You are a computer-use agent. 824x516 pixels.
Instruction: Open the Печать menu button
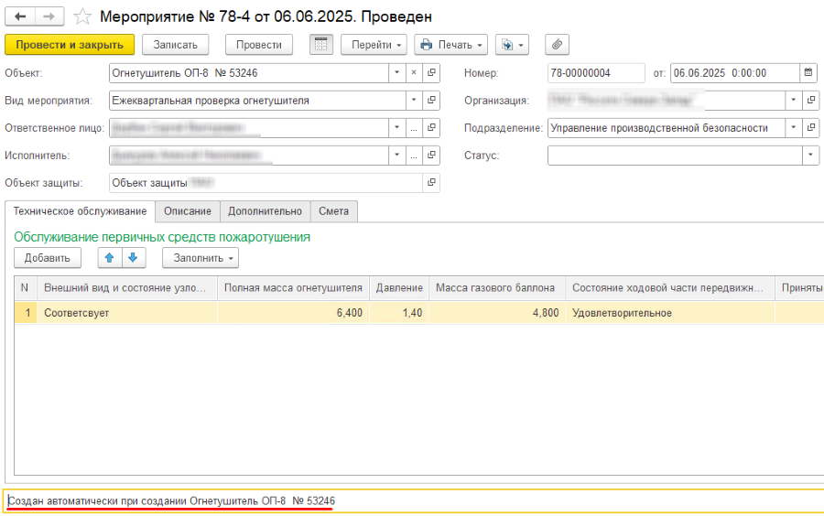(452, 44)
